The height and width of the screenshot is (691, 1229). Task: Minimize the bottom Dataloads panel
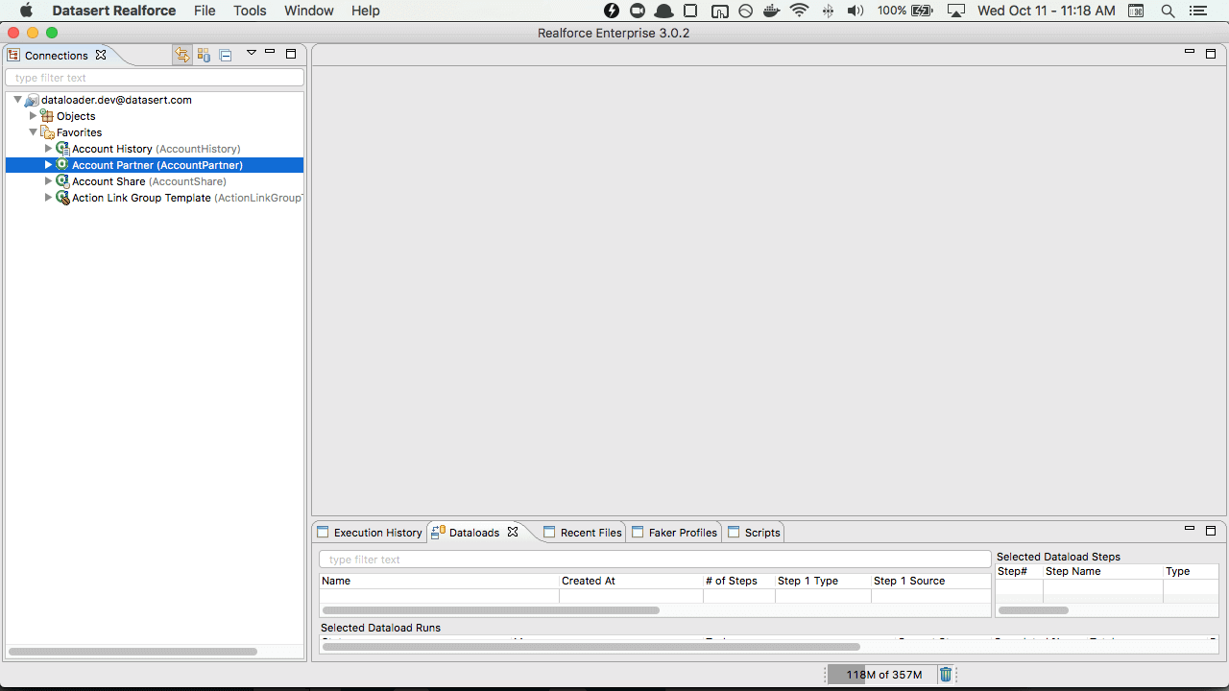coord(1190,529)
